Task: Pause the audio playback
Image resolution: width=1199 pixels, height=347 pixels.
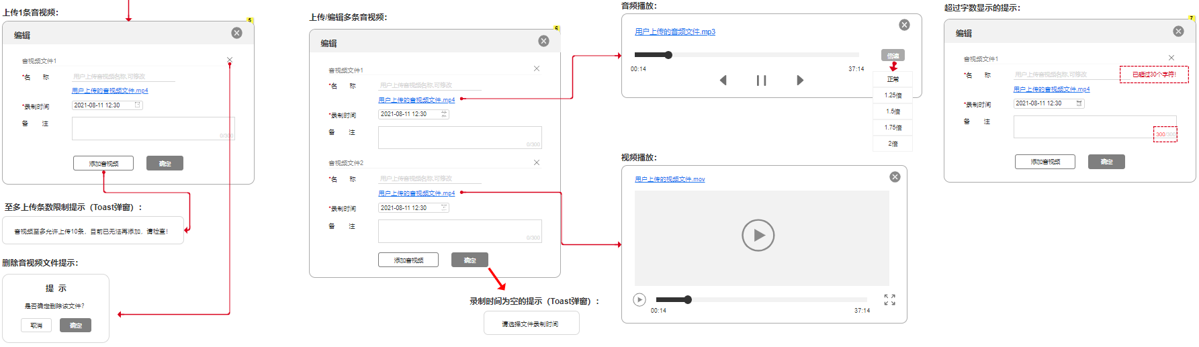Action: 761,81
